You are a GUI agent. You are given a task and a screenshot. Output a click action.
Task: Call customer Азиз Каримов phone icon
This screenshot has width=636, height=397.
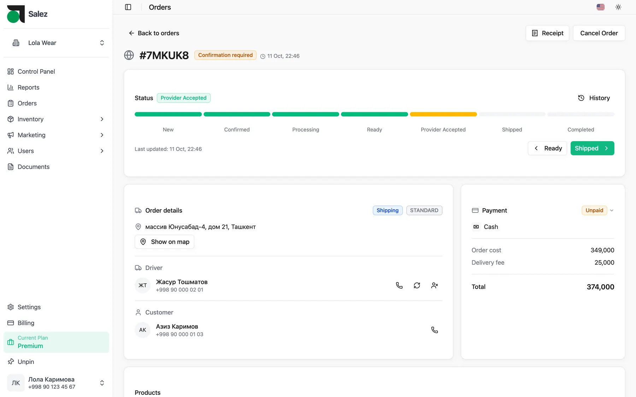[x=435, y=330]
